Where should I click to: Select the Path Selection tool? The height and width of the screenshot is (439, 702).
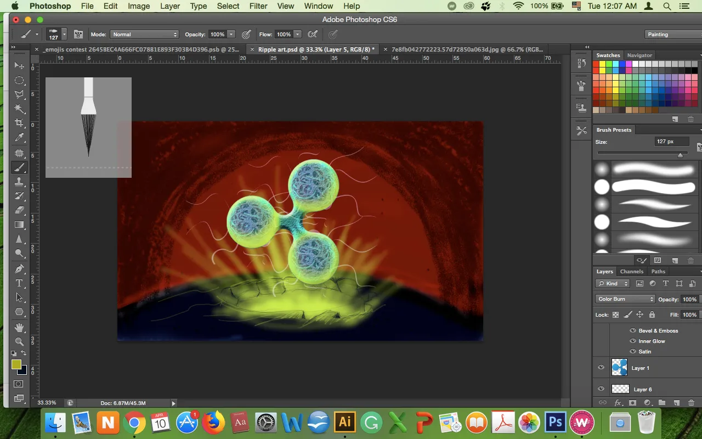(x=19, y=297)
